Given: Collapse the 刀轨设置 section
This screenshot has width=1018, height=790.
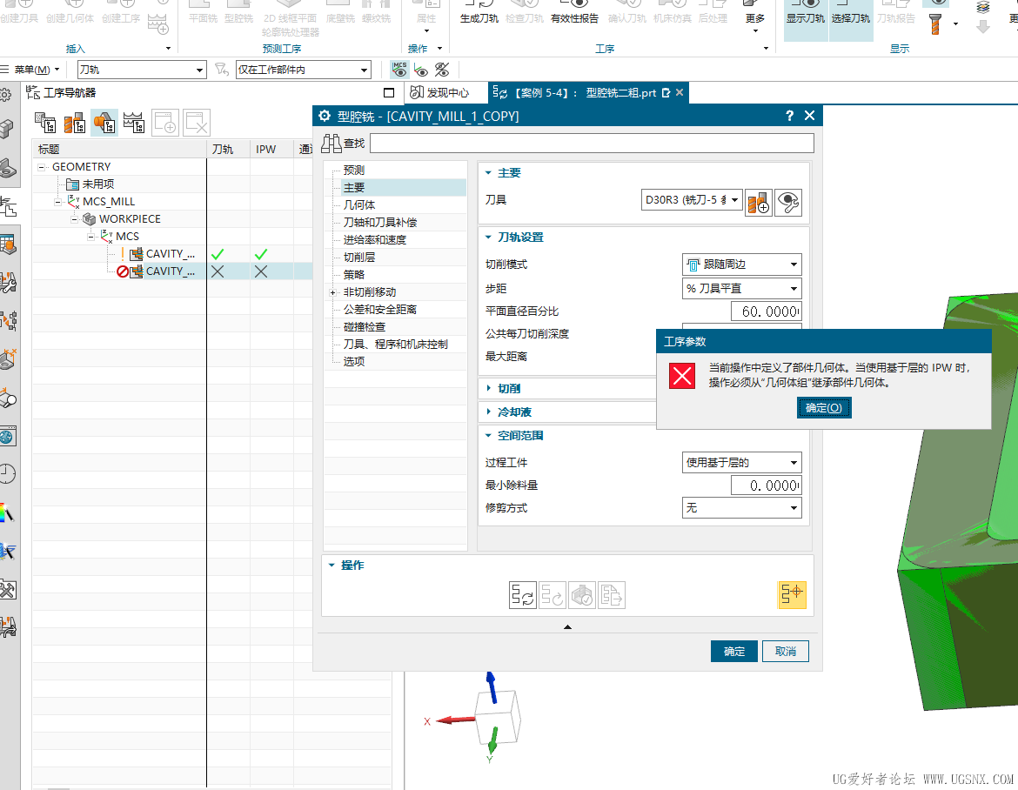Looking at the screenshot, I should pyautogui.click(x=488, y=238).
